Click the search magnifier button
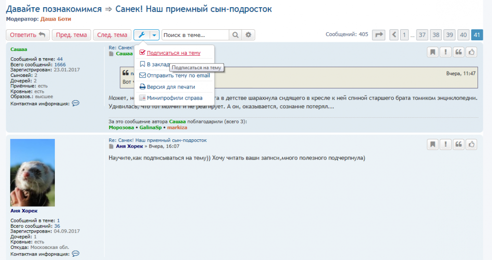The height and width of the screenshot is (260, 492). 235,35
